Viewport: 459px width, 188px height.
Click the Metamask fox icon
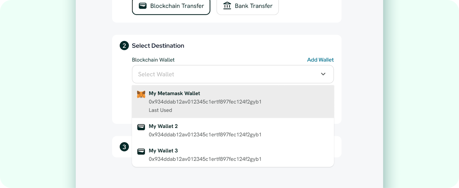(141, 94)
